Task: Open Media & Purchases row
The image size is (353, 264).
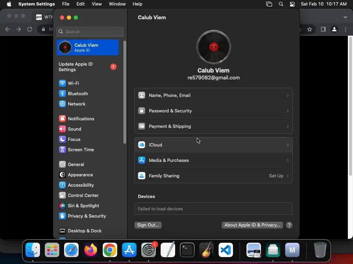Action: tap(213, 161)
